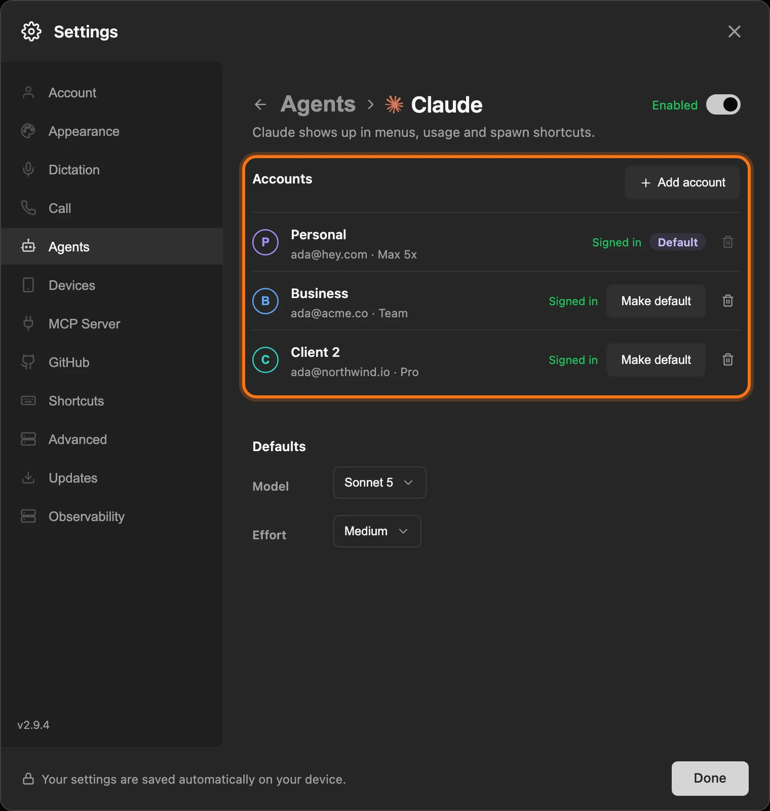Click the Add account button
Viewport: 770px width, 811px height.
(x=682, y=182)
